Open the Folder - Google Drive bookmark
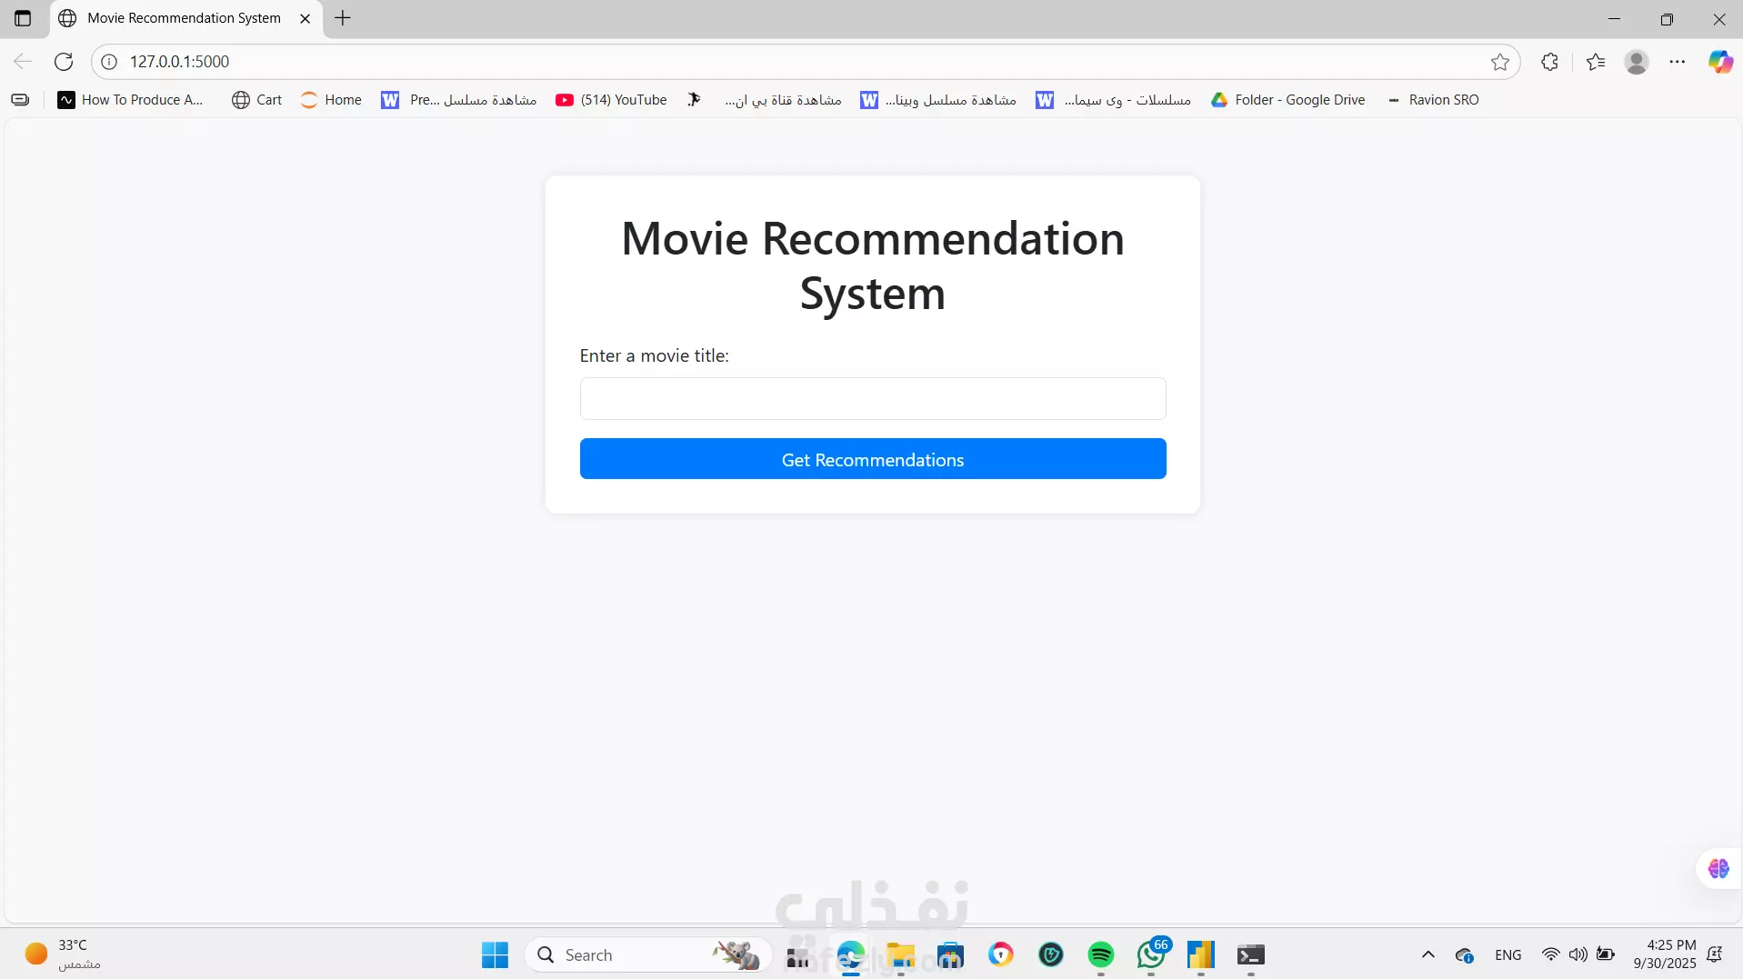Screen dimensions: 1743x979 point(1288,100)
